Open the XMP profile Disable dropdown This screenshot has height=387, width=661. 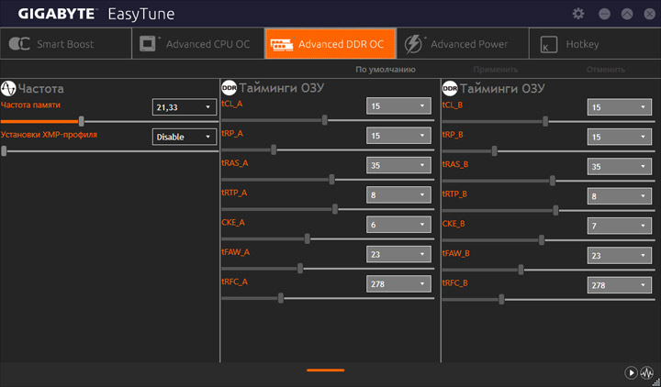[185, 137]
